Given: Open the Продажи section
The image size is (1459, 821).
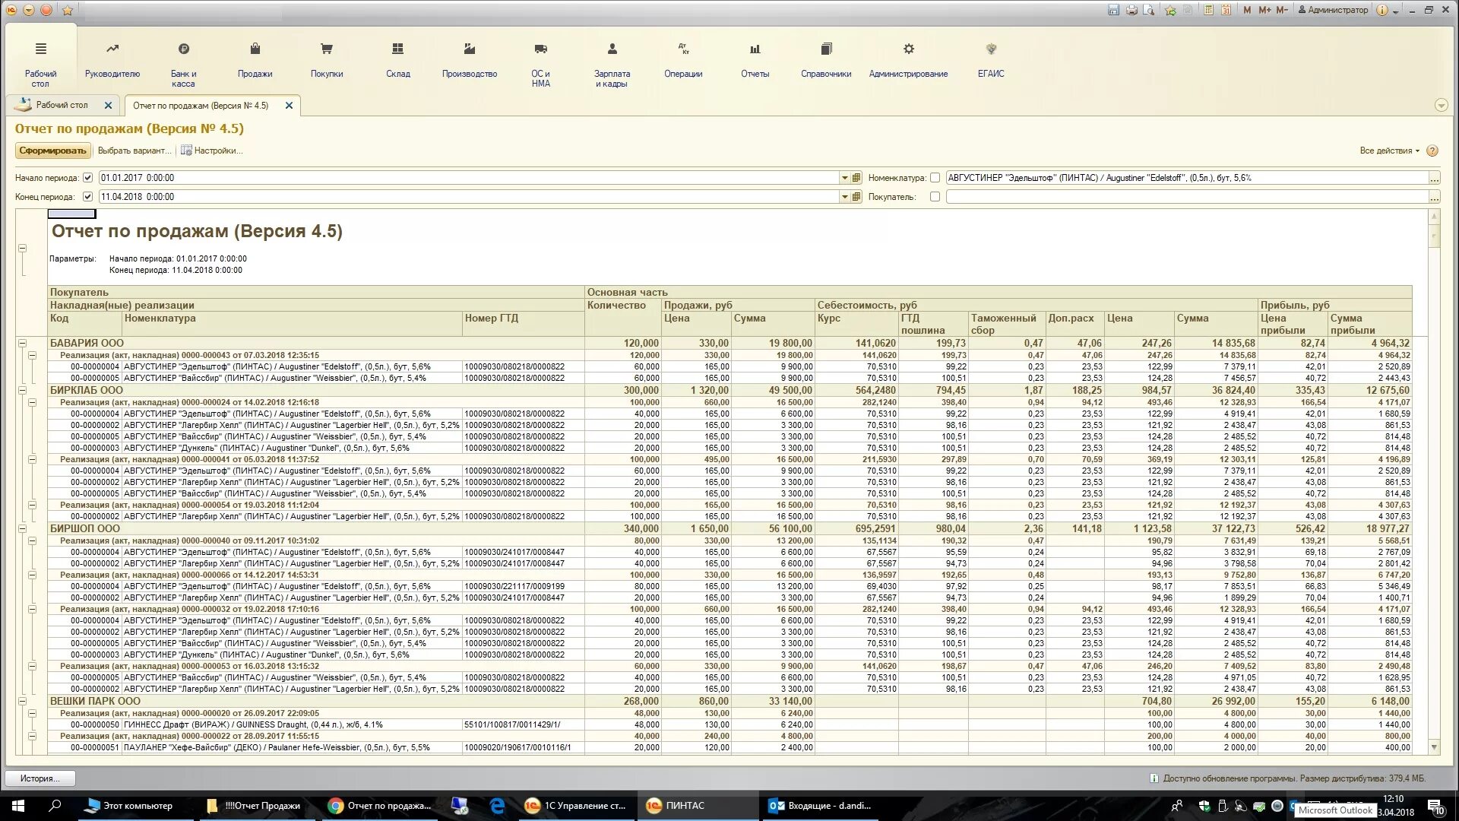Looking at the screenshot, I should (255, 61).
